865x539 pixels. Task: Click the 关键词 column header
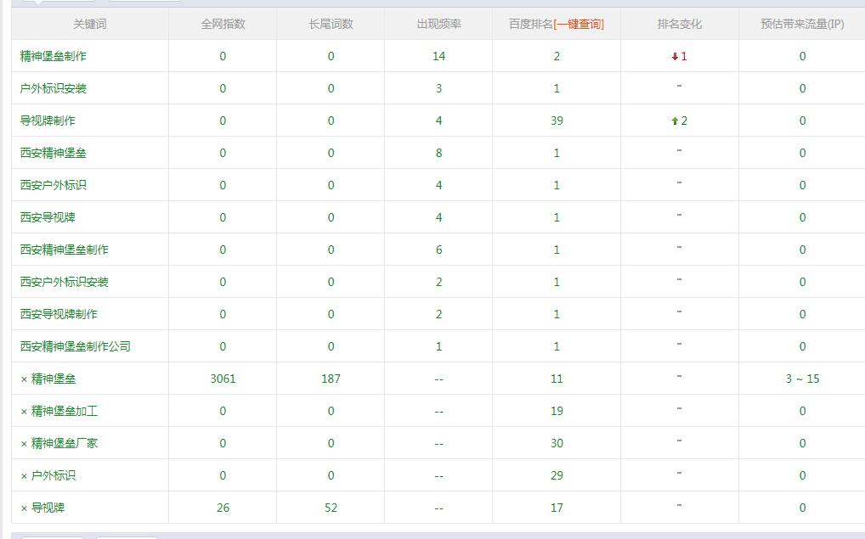(90, 25)
